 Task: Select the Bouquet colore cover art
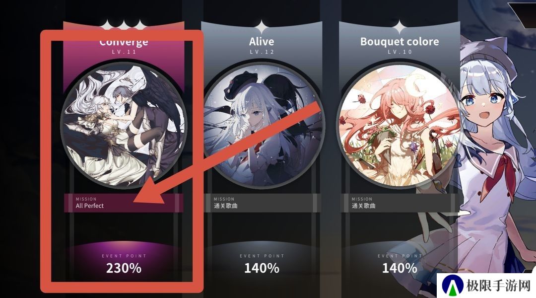[399, 125]
